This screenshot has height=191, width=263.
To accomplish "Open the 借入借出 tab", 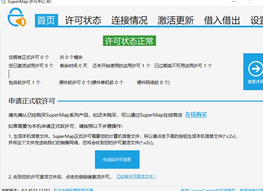I will click(222, 20).
